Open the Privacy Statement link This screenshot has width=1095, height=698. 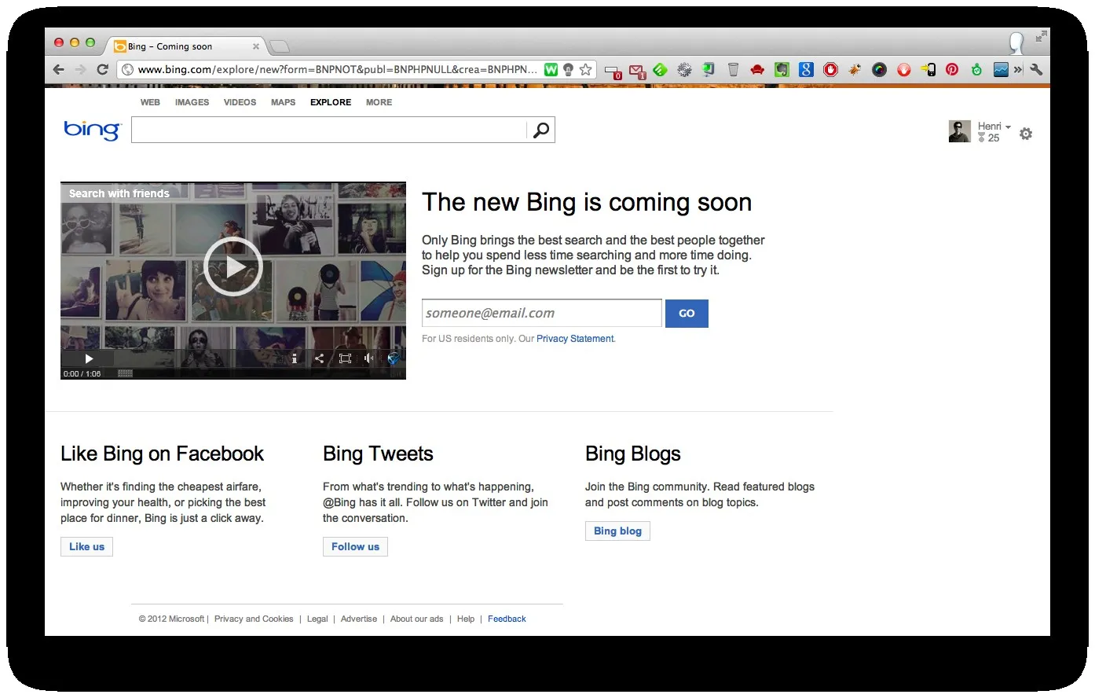pos(575,339)
